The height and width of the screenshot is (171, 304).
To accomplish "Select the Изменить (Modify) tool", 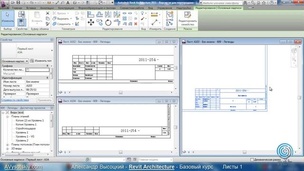I will click(x=8, y=19).
